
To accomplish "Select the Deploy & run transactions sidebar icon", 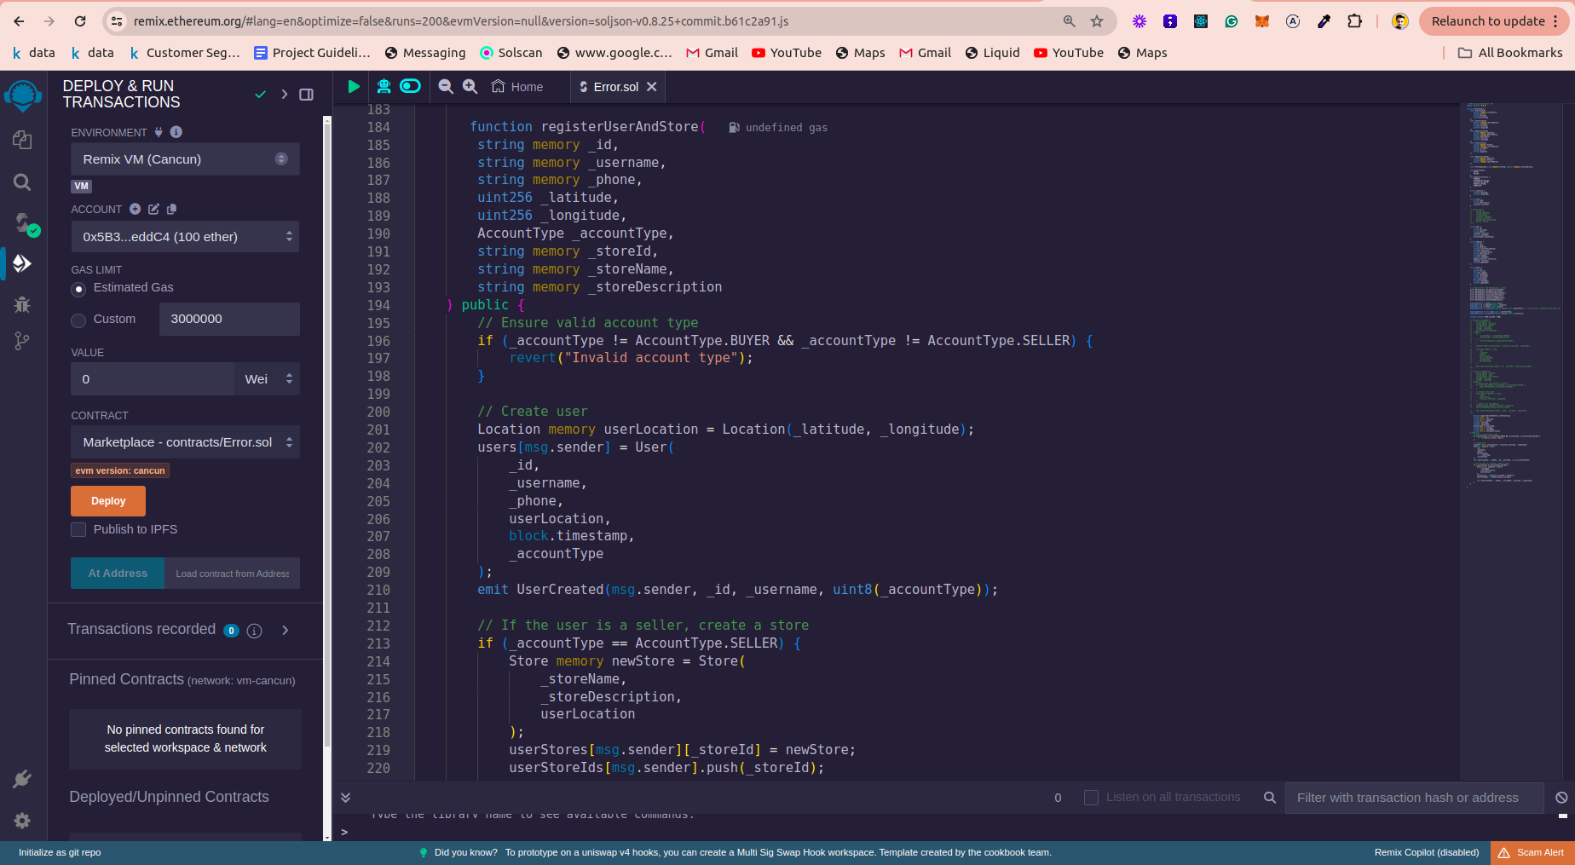I will [x=23, y=263].
